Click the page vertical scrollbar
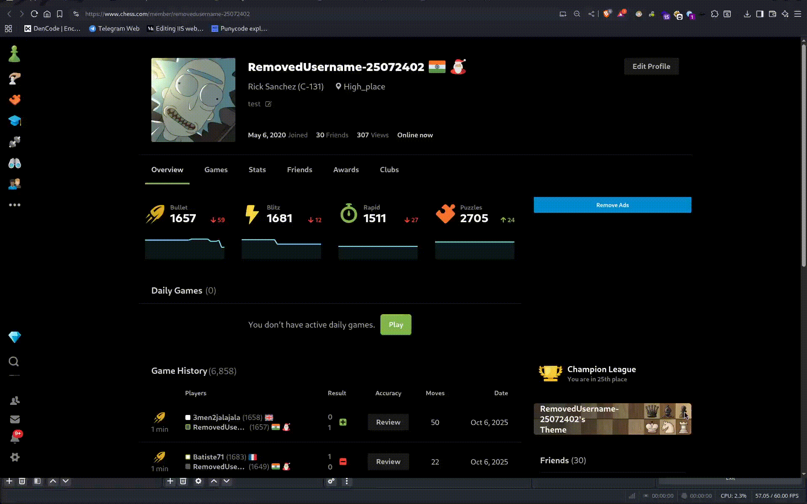The image size is (807, 504). [803, 155]
